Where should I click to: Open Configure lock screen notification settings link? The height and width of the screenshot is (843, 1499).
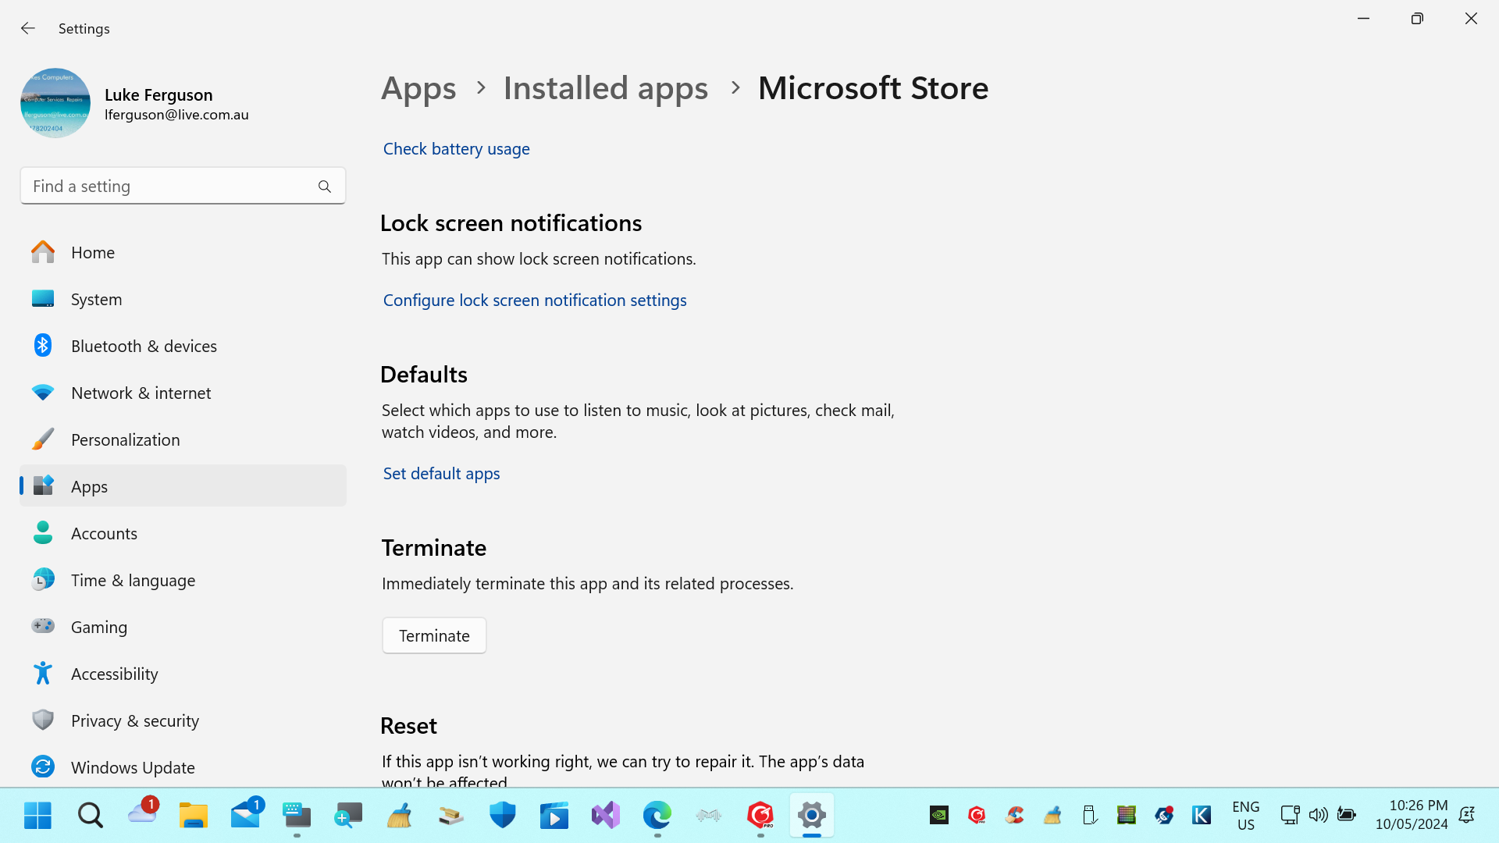535,300
